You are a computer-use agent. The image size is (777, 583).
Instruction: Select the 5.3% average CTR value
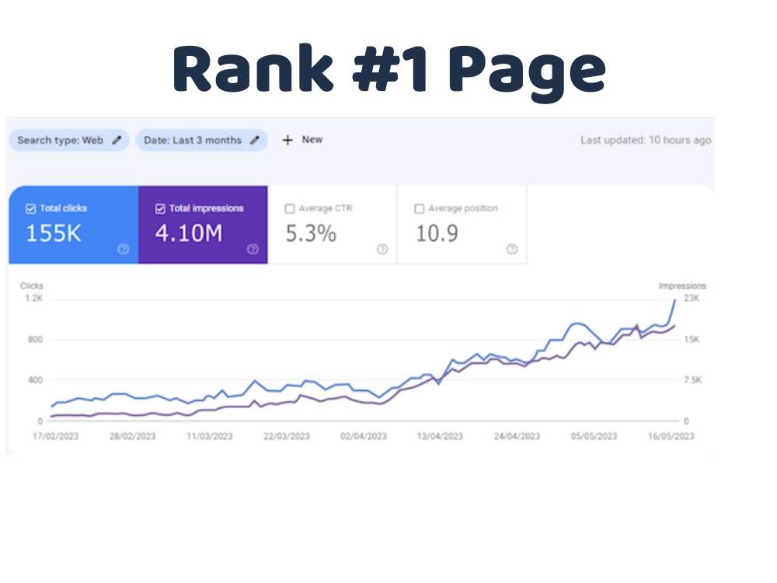coord(311,233)
